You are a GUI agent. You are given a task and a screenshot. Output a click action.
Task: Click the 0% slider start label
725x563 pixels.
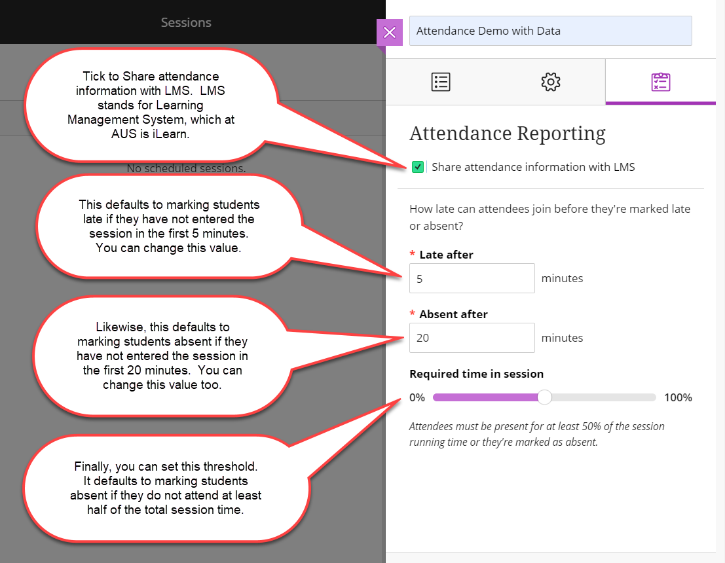(417, 397)
